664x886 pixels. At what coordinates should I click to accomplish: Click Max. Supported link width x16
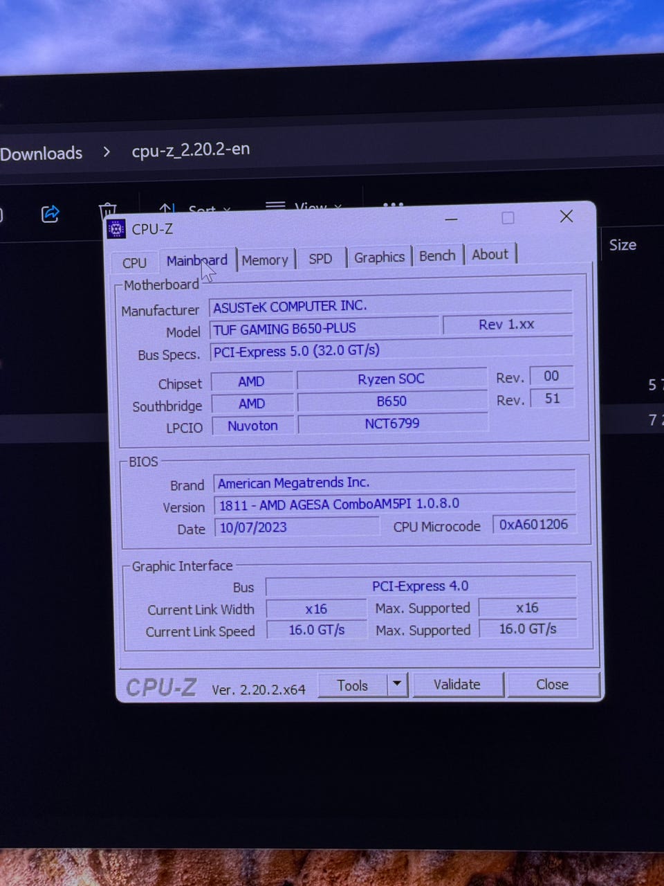tap(527, 608)
